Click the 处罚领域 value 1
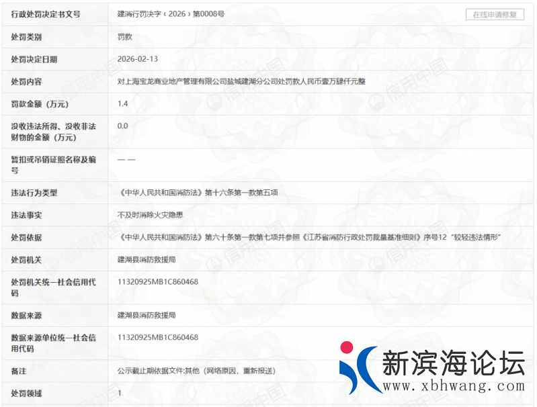 tap(120, 392)
